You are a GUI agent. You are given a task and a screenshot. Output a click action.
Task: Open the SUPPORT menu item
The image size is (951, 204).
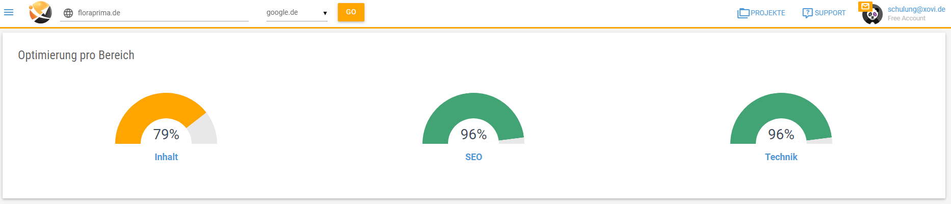(x=824, y=13)
